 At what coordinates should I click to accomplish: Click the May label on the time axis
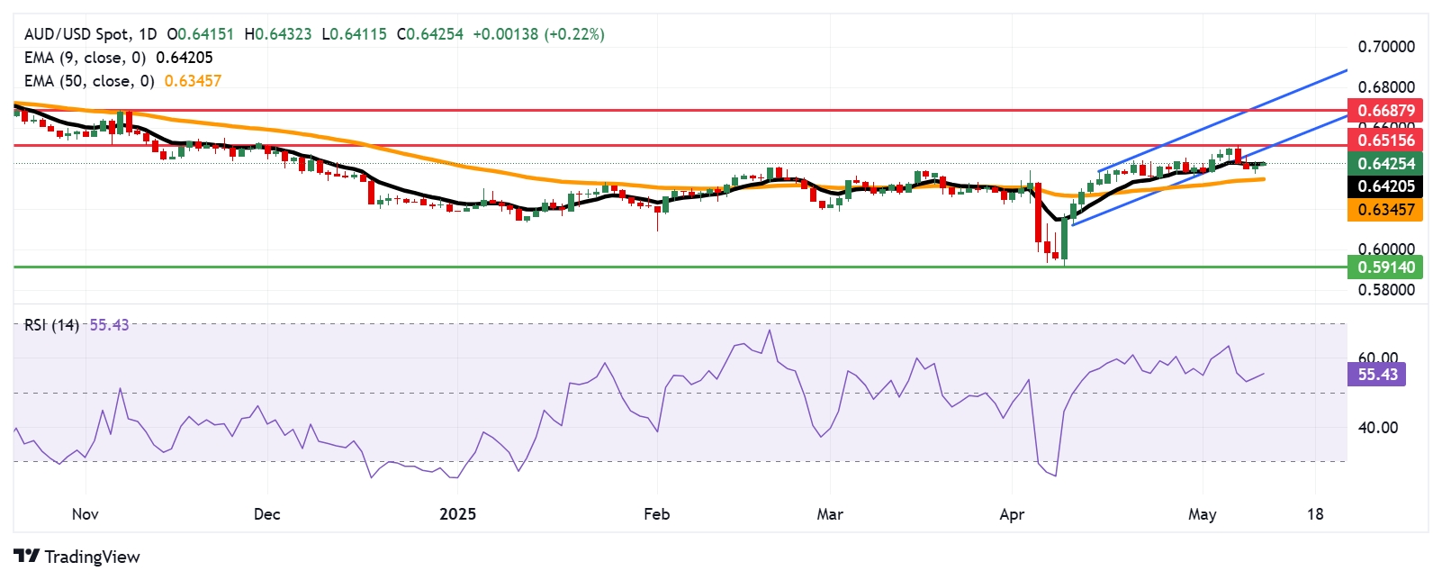click(1202, 514)
